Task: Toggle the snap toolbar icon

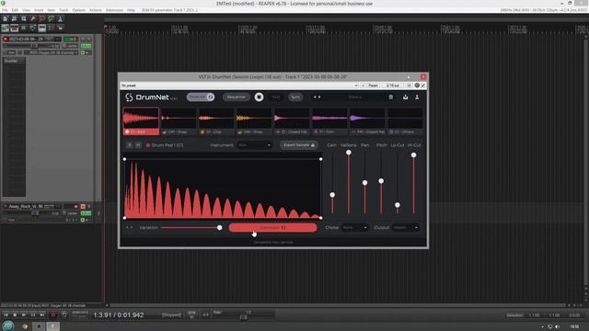Action: point(52,28)
